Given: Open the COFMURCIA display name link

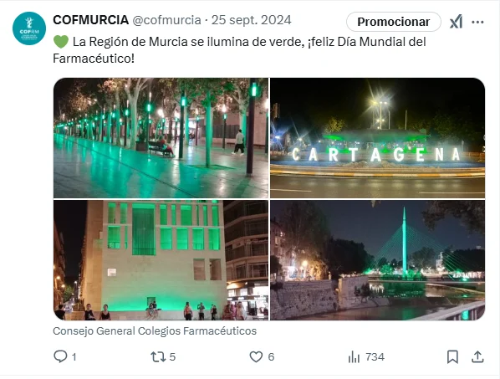Looking at the screenshot, I should (x=90, y=20).
